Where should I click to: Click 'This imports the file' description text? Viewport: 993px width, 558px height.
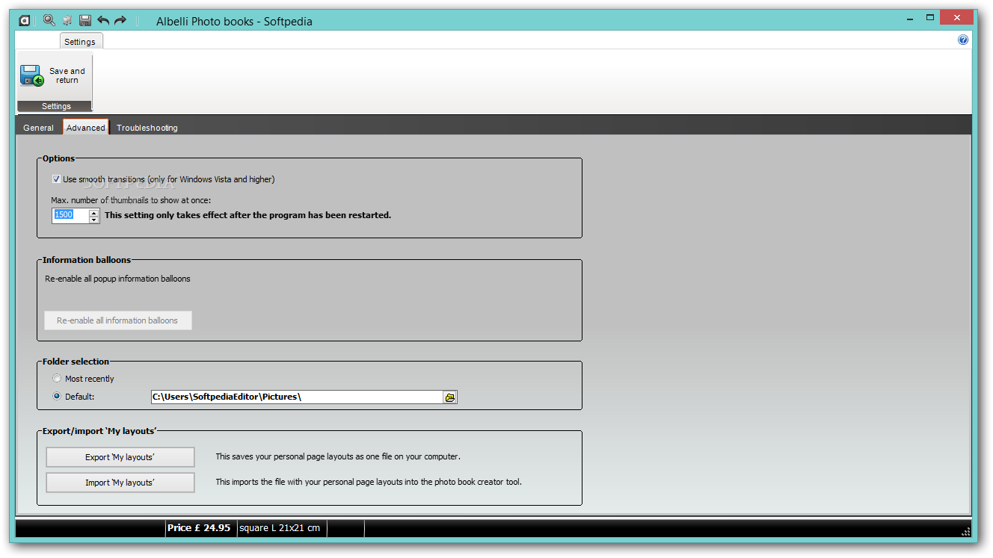(x=369, y=482)
